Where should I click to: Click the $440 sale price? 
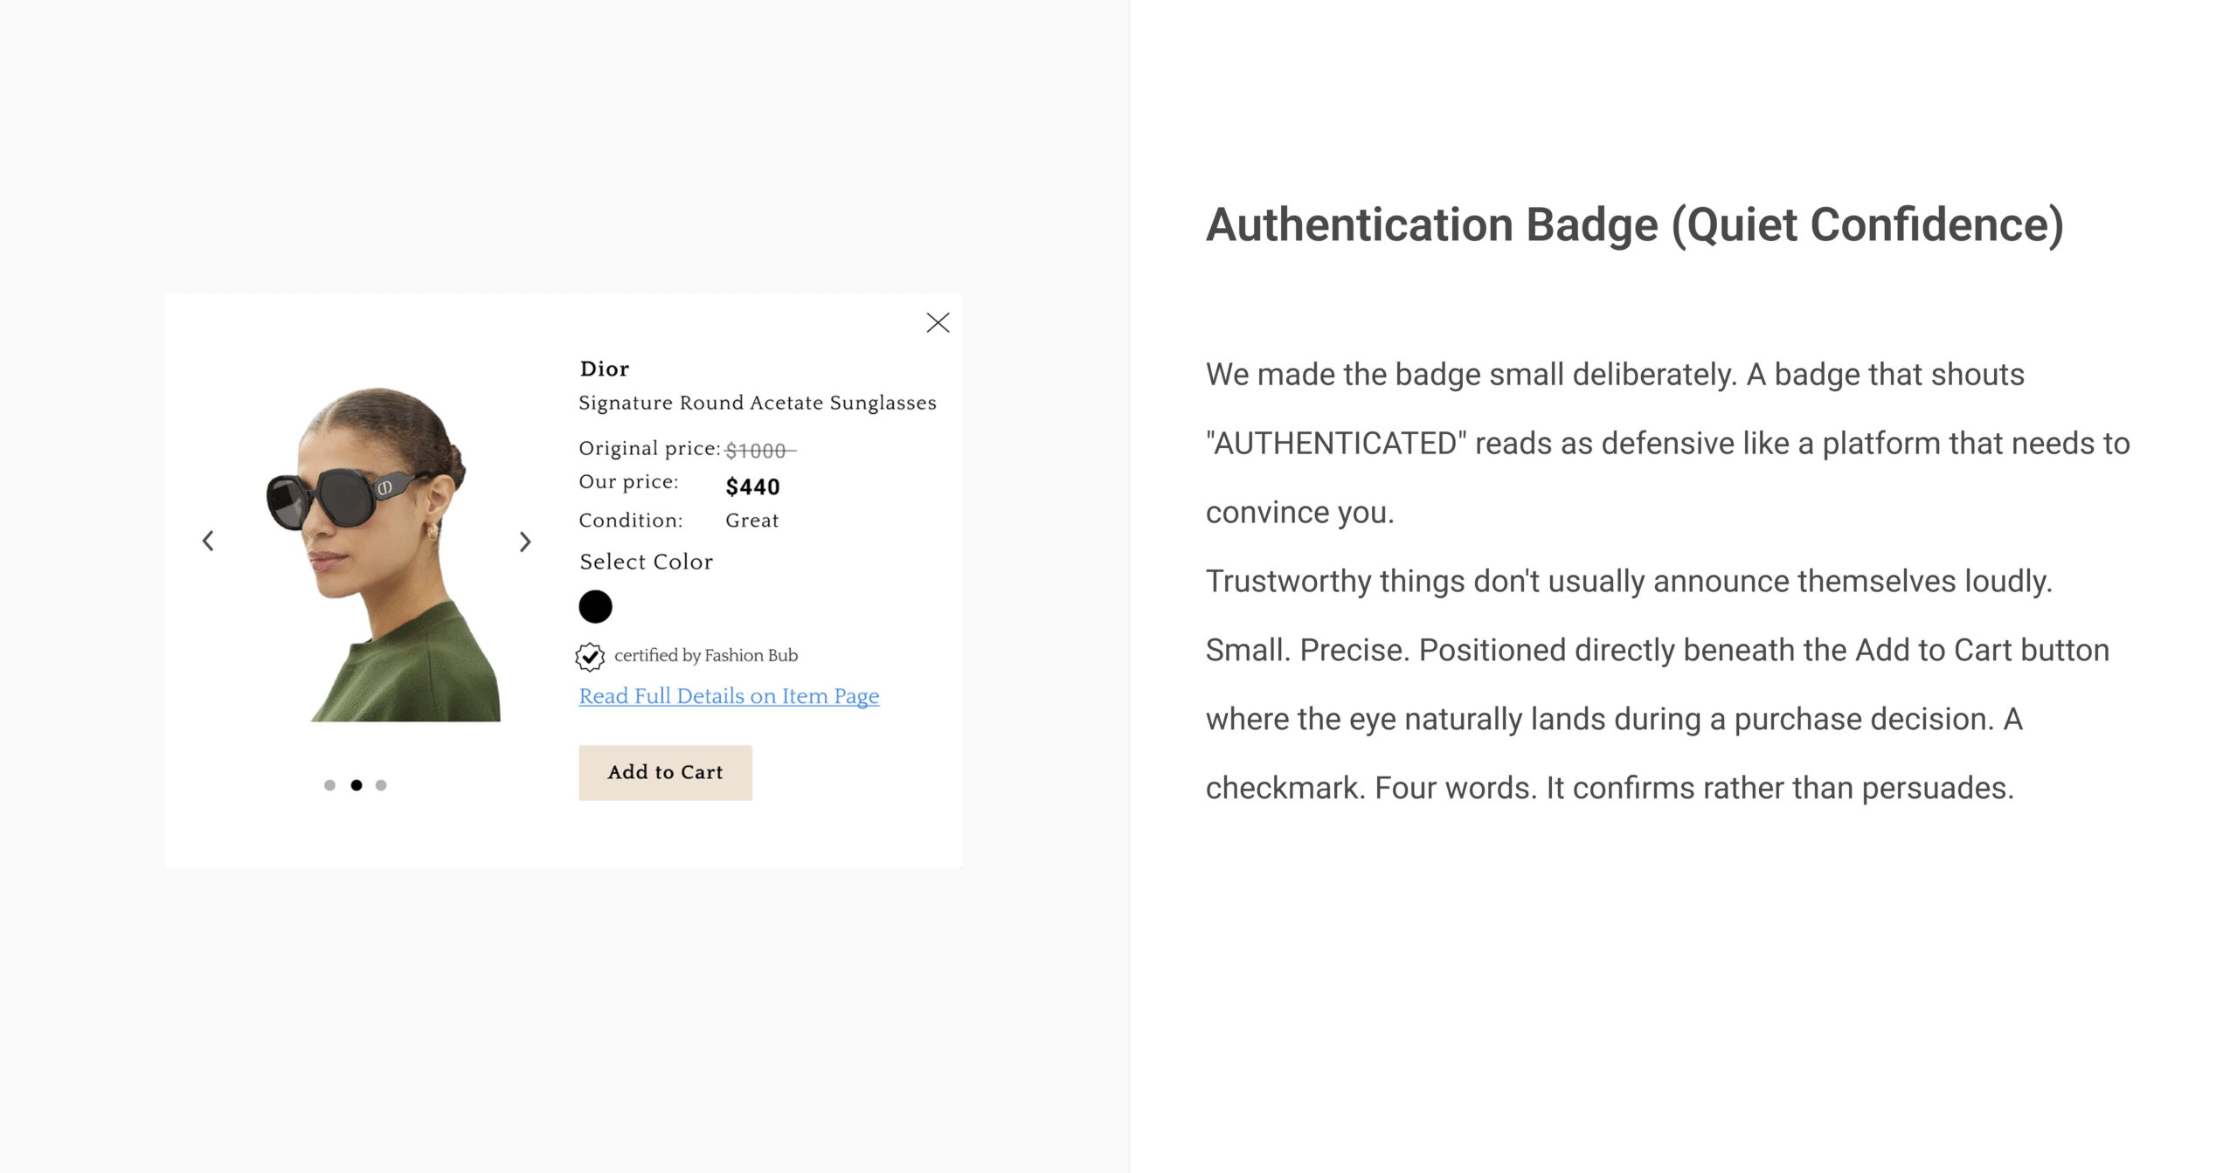coord(752,486)
